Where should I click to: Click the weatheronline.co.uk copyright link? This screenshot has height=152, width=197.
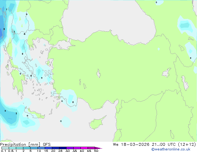point(171,149)
